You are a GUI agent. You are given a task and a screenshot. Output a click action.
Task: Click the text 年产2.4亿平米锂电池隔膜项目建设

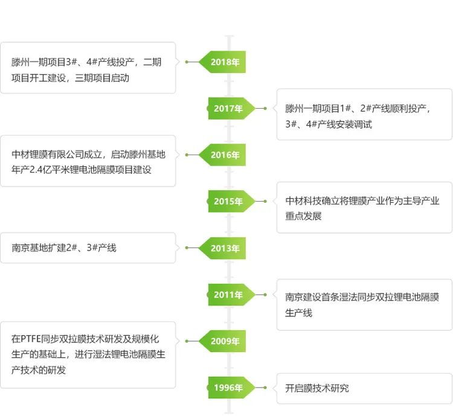82,170
